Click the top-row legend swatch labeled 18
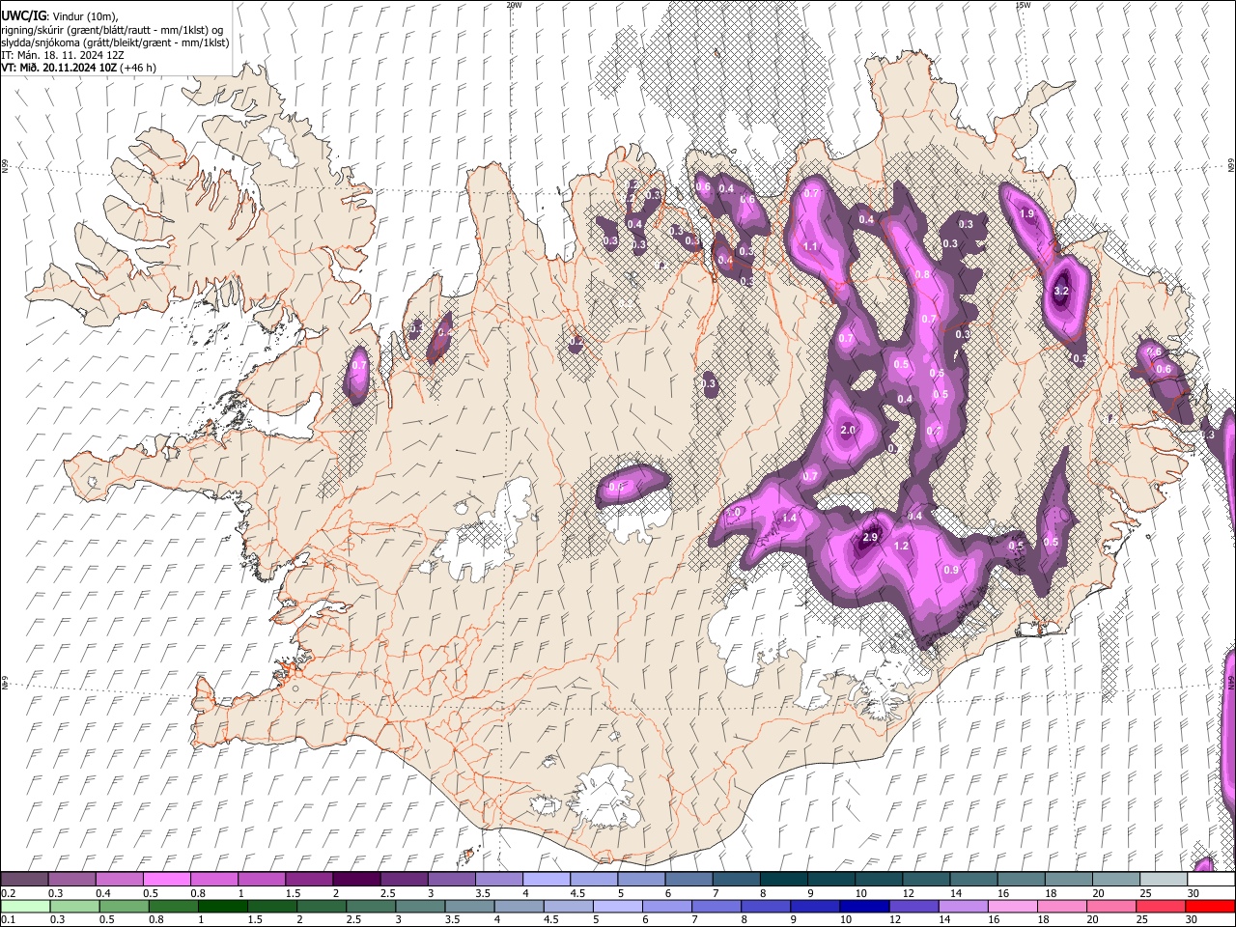1236x927 pixels. coord(1069,880)
